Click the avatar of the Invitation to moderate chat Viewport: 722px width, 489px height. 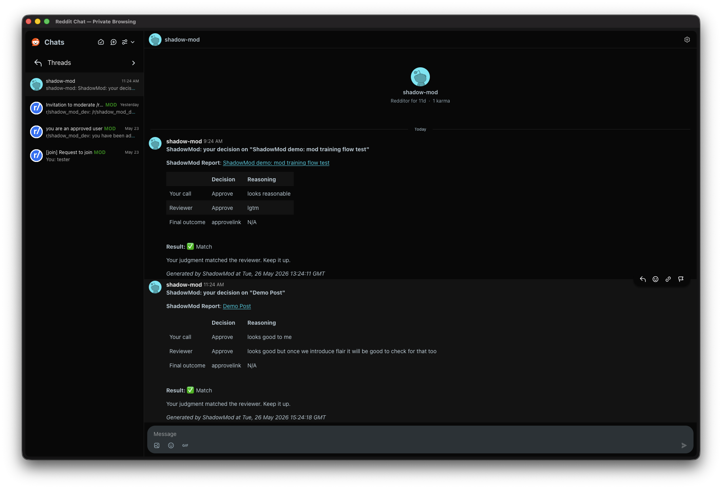36,108
